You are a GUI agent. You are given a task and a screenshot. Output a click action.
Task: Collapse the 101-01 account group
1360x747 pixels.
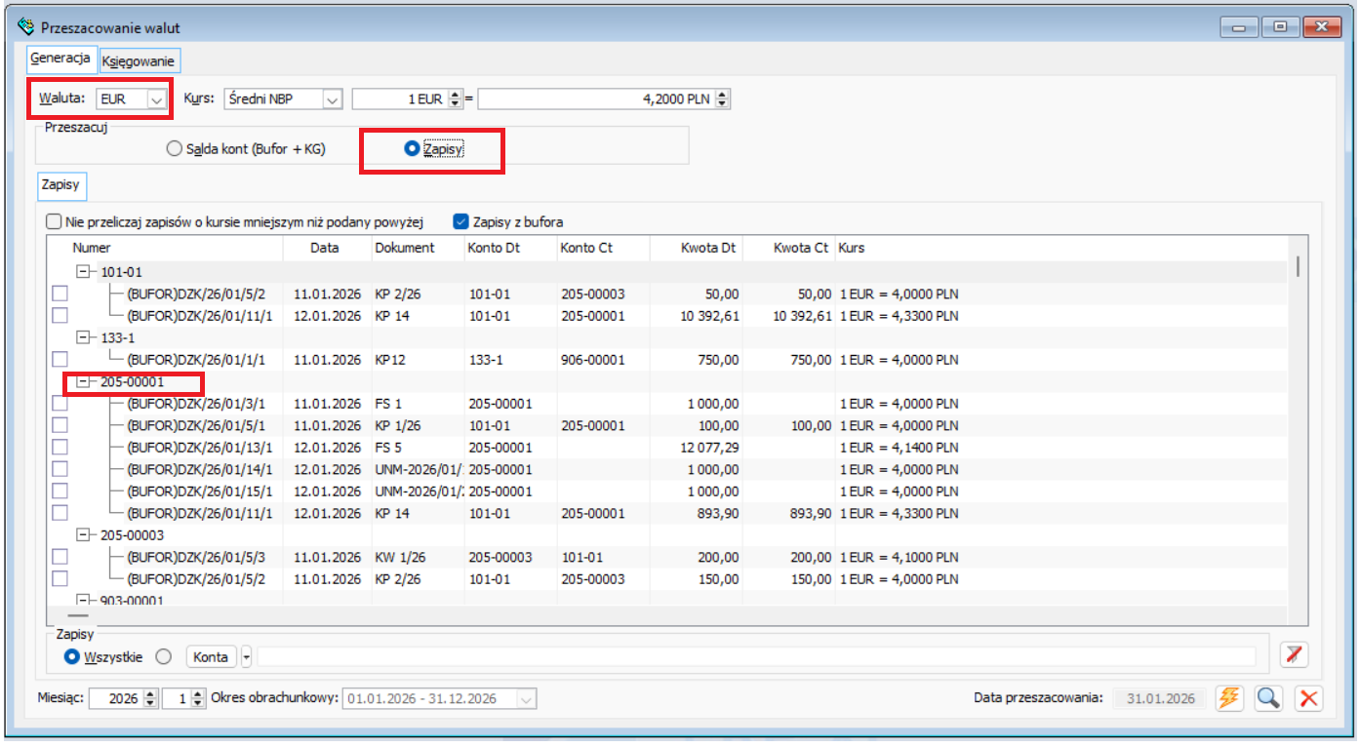coord(83,272)
